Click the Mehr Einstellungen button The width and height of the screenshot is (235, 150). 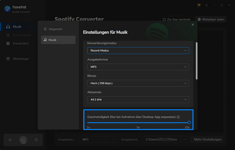(206, 140)
